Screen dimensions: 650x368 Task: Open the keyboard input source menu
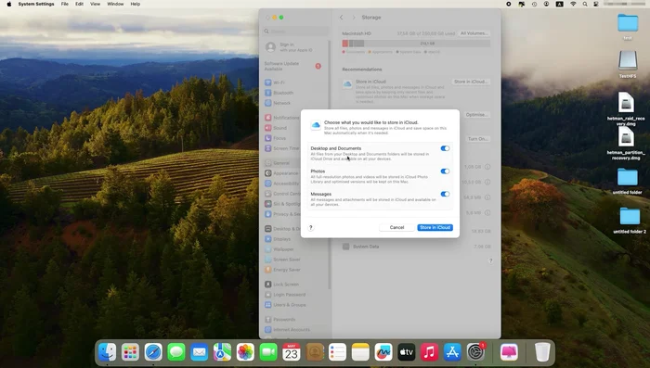pyautogui.click(x=560, y=4)
